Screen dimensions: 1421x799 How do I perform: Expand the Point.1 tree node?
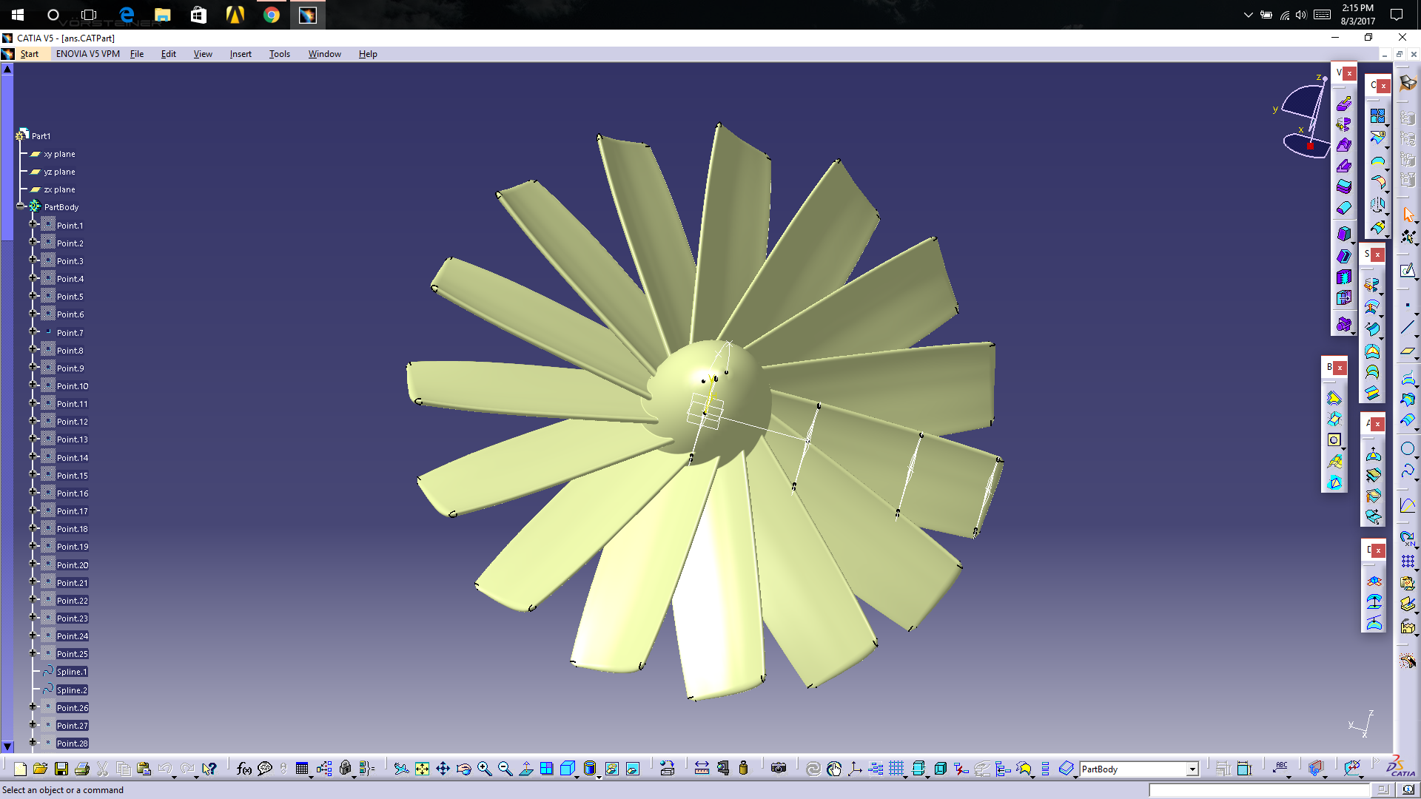pos(33,225)
